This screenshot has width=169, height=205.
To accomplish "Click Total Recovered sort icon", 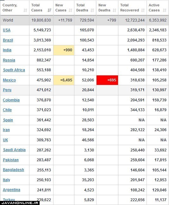I will click(143, 10).
